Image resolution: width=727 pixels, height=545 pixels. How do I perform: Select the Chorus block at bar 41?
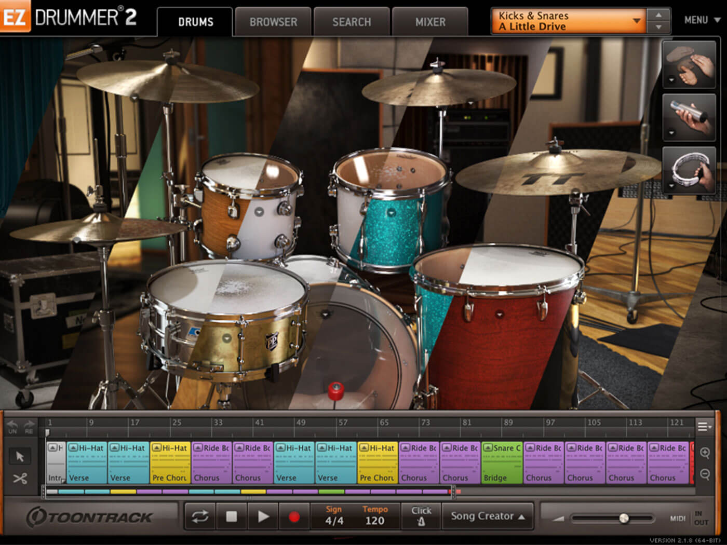pos(253,462)
